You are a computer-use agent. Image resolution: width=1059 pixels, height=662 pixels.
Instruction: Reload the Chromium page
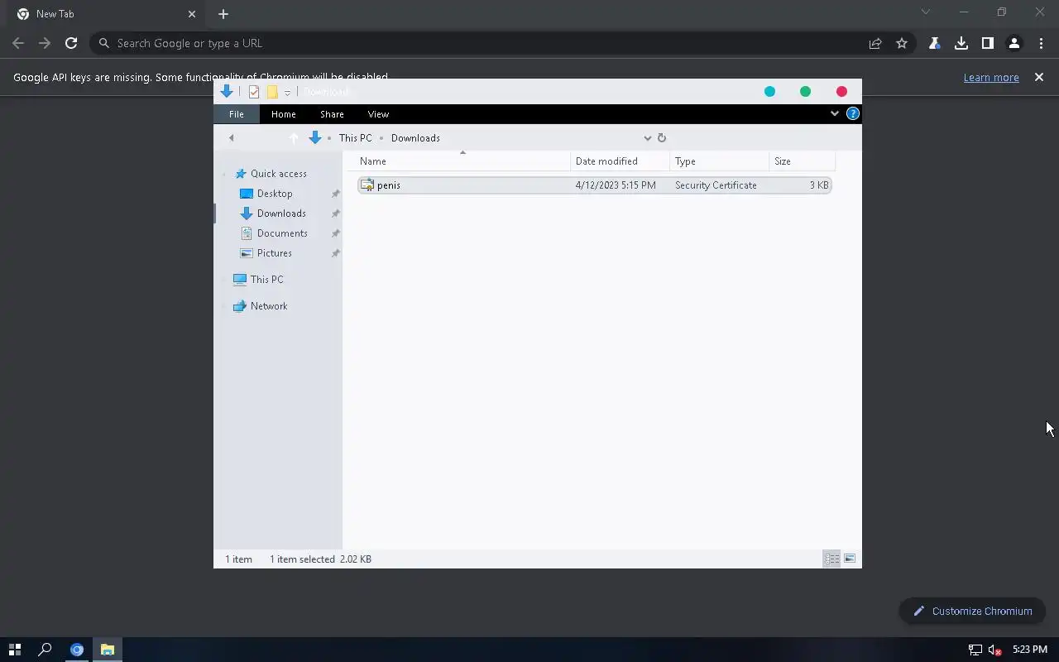(x=71, y=43)
